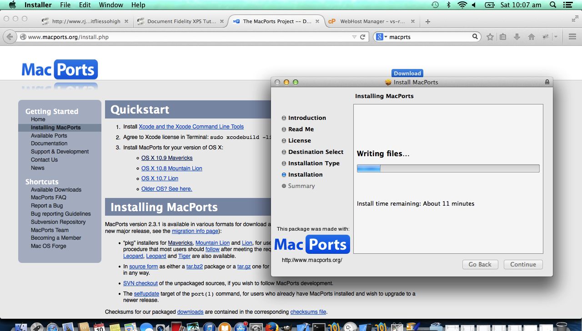Open the File menu

[x=65, y=5]
